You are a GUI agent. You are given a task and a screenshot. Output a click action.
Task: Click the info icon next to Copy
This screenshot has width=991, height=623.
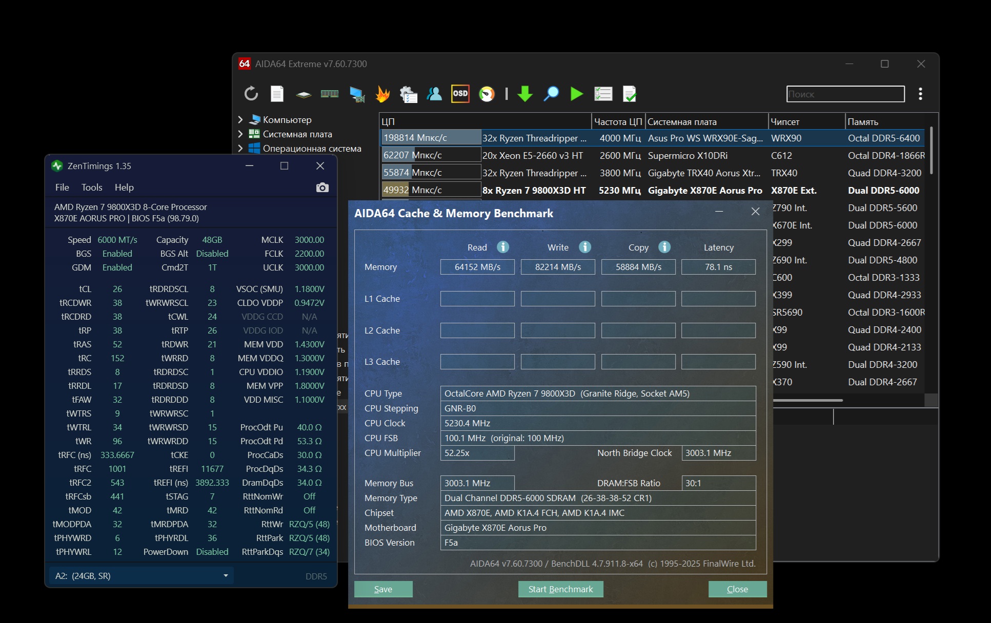tap(664, 247)
